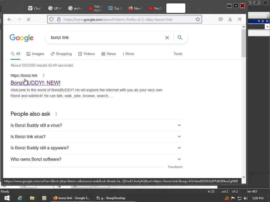Image resolution: width=270 pixels, height=202 pixels.
Task: Click into the Google search input field
Action: click(x=106, y=37)
